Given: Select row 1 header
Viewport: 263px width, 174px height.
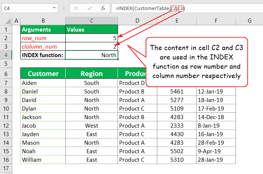Looking at the screenshot, I should (6, 30).
